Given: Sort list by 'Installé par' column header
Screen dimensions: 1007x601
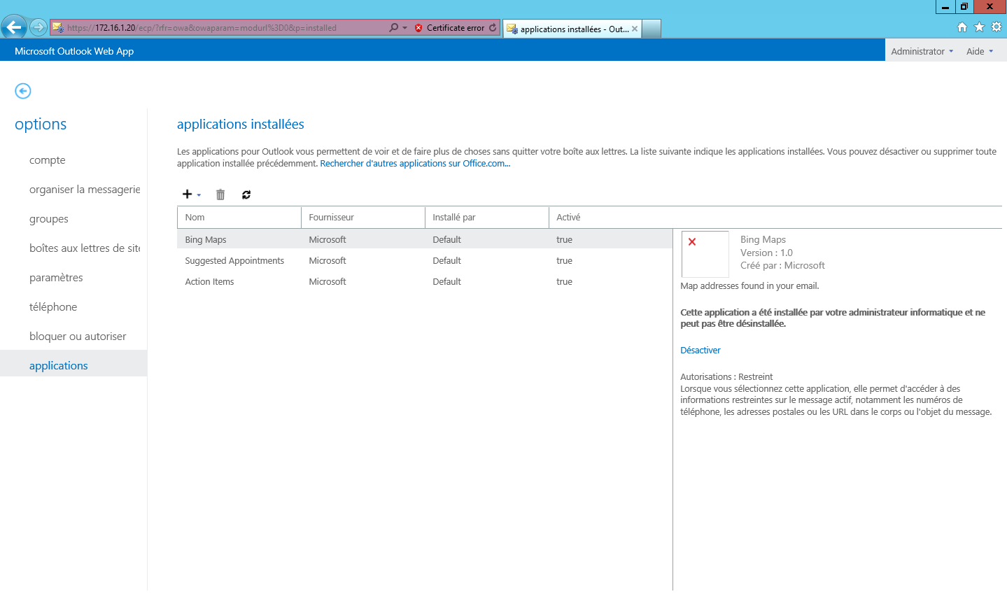Looking at the screenshot, I should (x=487, y=218).
